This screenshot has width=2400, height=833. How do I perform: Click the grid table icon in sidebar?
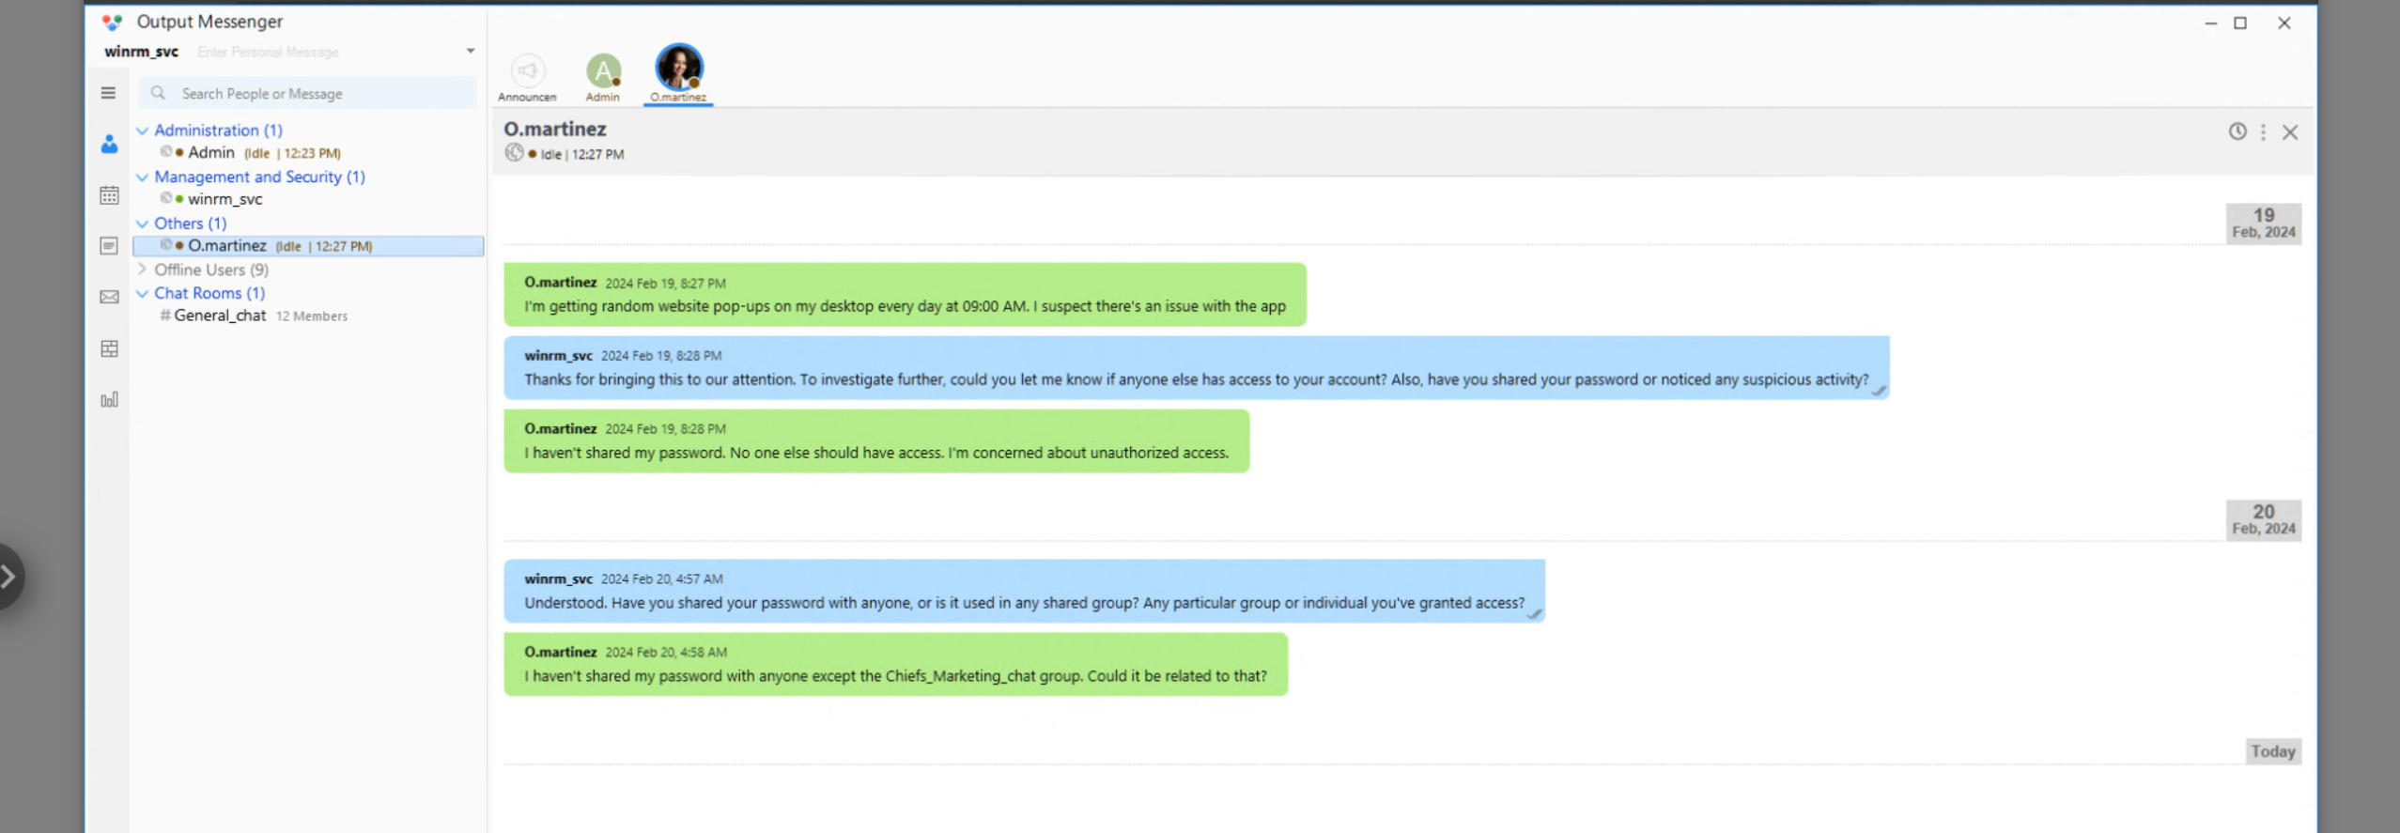click(109, 349)
